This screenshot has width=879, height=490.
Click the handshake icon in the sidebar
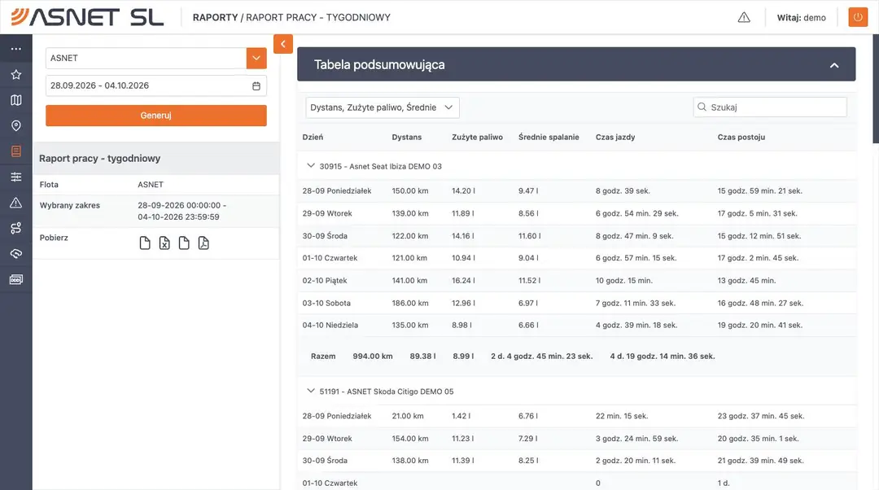[x=15, y=254]
